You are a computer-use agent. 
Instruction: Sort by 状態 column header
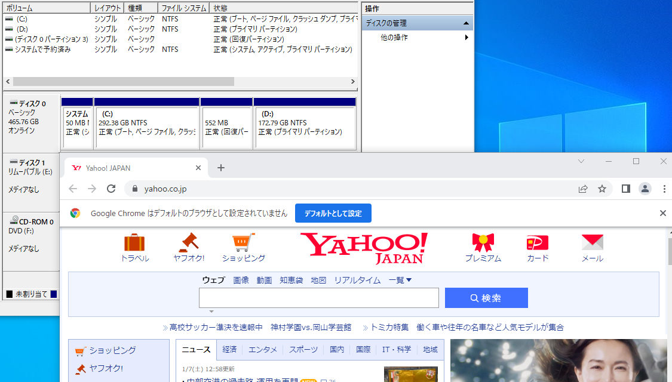click(x=284, y=8)
